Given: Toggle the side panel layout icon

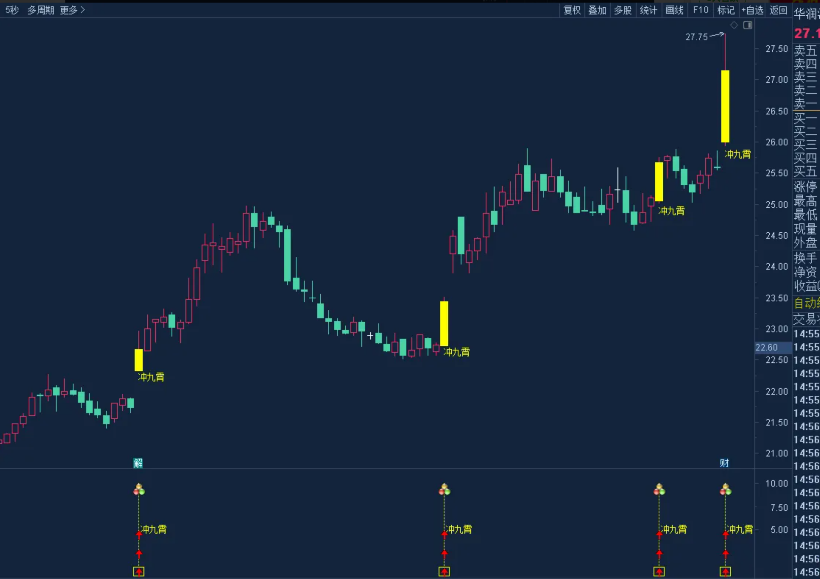Looking at the screenshot, I should (748, 25).
